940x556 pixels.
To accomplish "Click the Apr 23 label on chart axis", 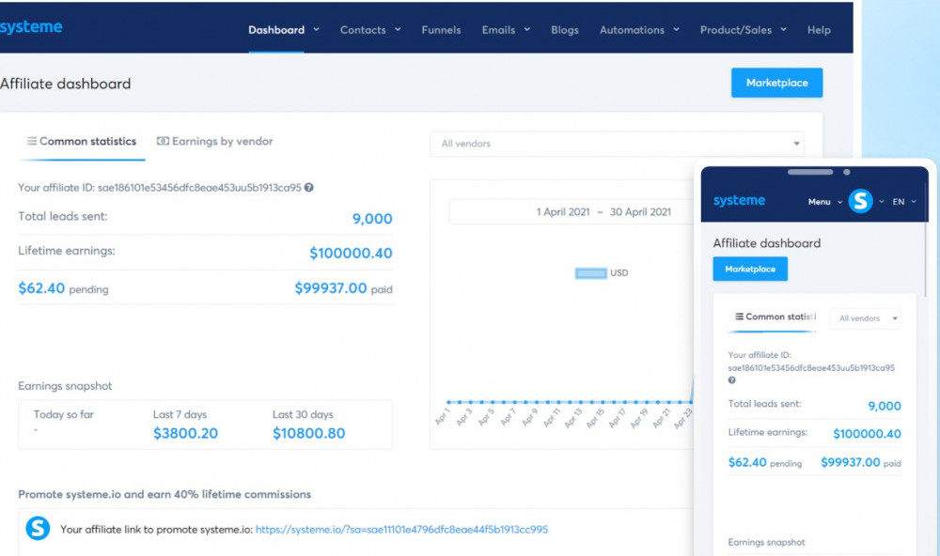I will (x=683, y=418).
